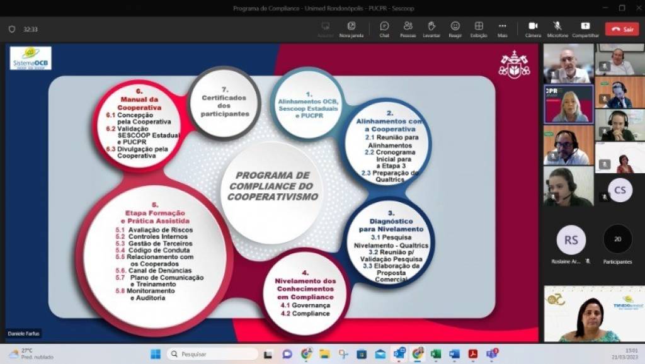Raise hand with Levantar button

431,29
